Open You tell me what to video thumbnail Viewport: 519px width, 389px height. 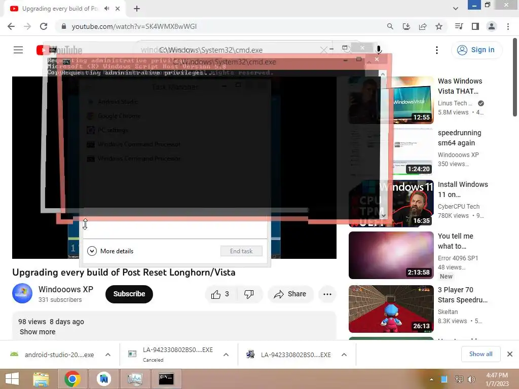click(391, 255)
